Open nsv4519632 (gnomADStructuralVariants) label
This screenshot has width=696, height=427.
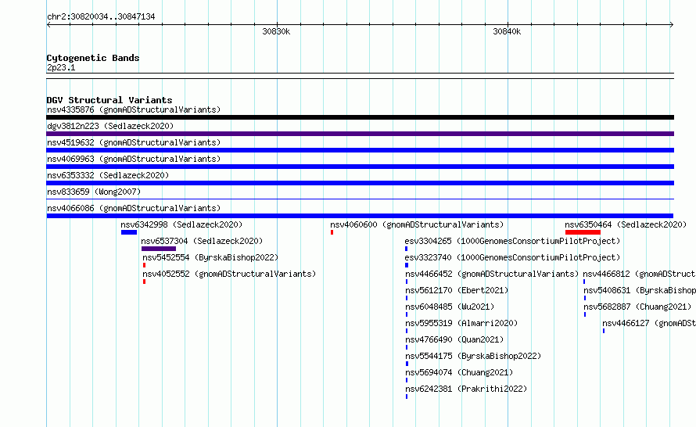[x=134, y=142]
